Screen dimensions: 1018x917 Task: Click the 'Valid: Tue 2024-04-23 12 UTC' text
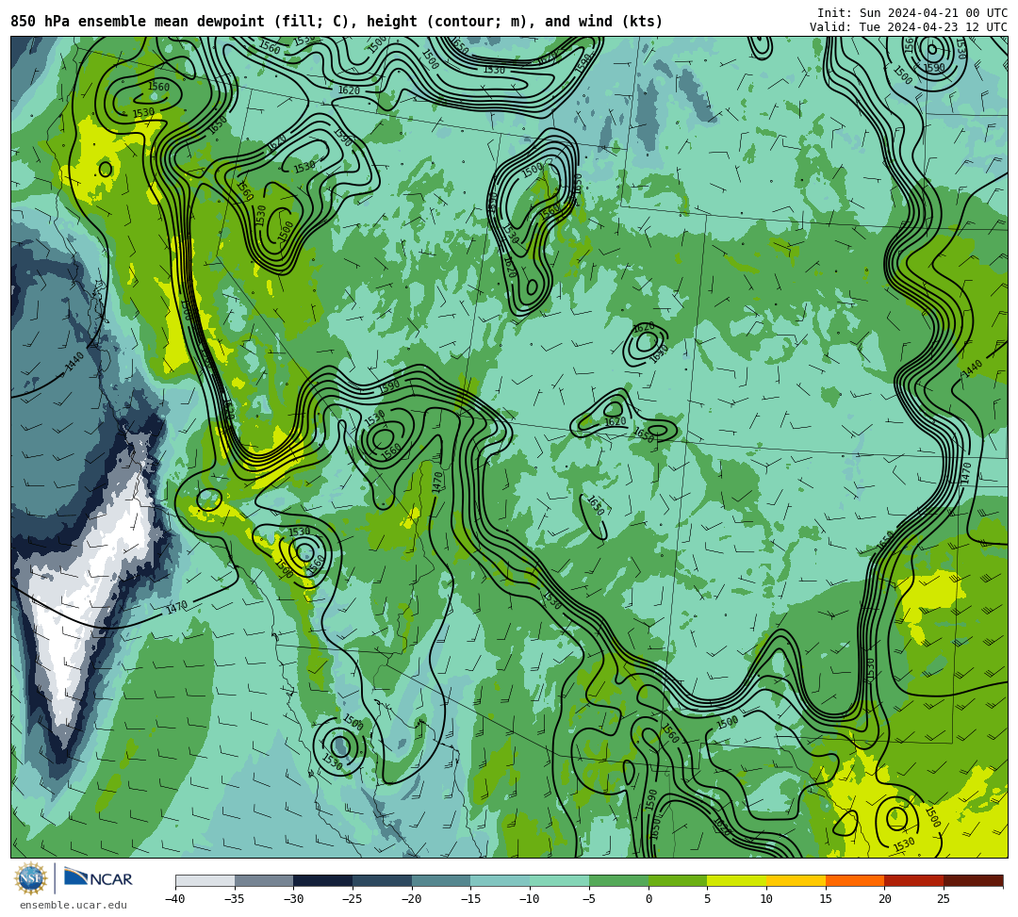[909, 27]
